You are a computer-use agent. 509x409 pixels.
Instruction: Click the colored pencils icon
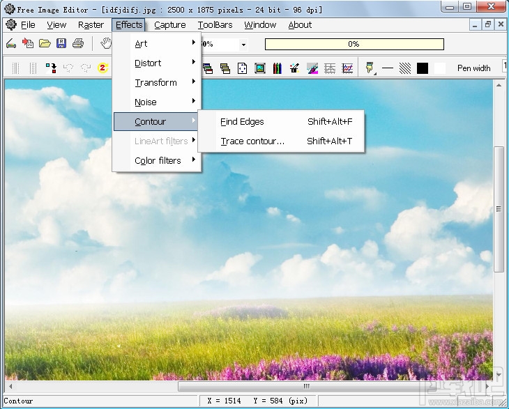click(278, 68)
